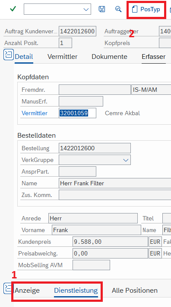
Task: Click the Titel input field
Action: pos(167,218)
